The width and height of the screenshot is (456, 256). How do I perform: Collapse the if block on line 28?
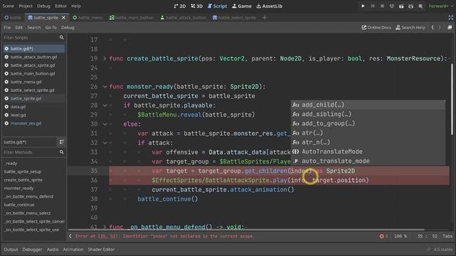(x=105, y=105)
